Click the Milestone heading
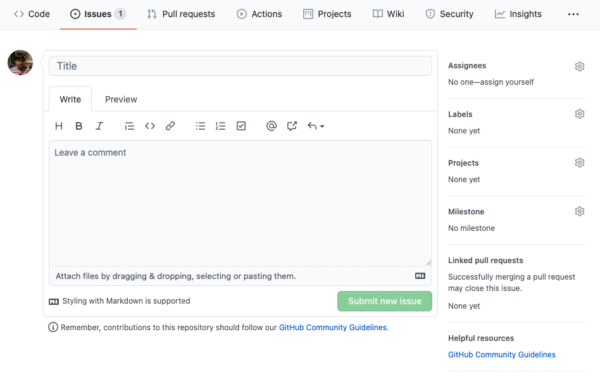The height and width of the screenshot is (377, 600). [466, 211]
